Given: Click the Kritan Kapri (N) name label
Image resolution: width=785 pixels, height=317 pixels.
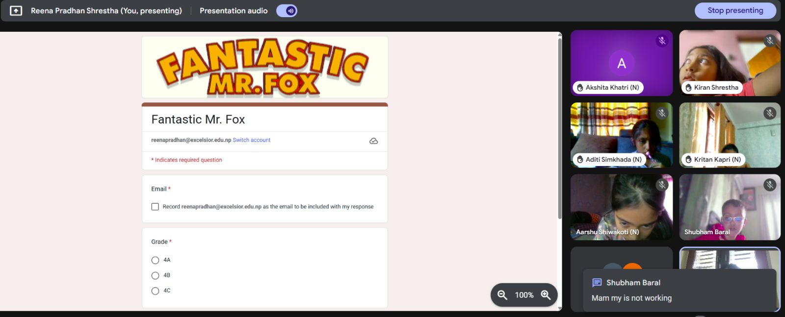Looking at the screenshot, I should 717,160.
